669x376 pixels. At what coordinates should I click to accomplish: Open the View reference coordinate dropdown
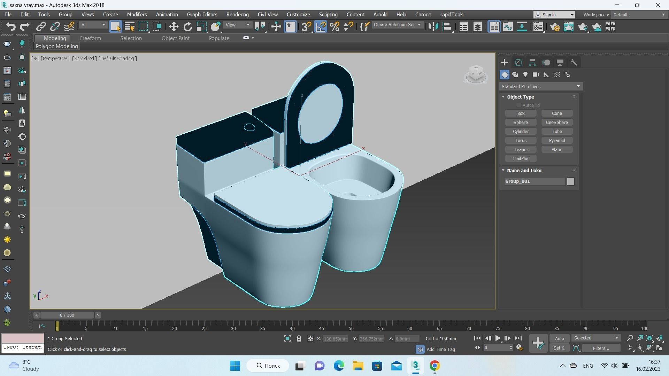point(237,25)
